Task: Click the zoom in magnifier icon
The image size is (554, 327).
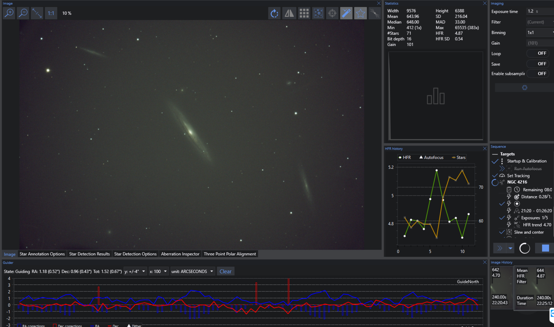Action: [9, 13]
